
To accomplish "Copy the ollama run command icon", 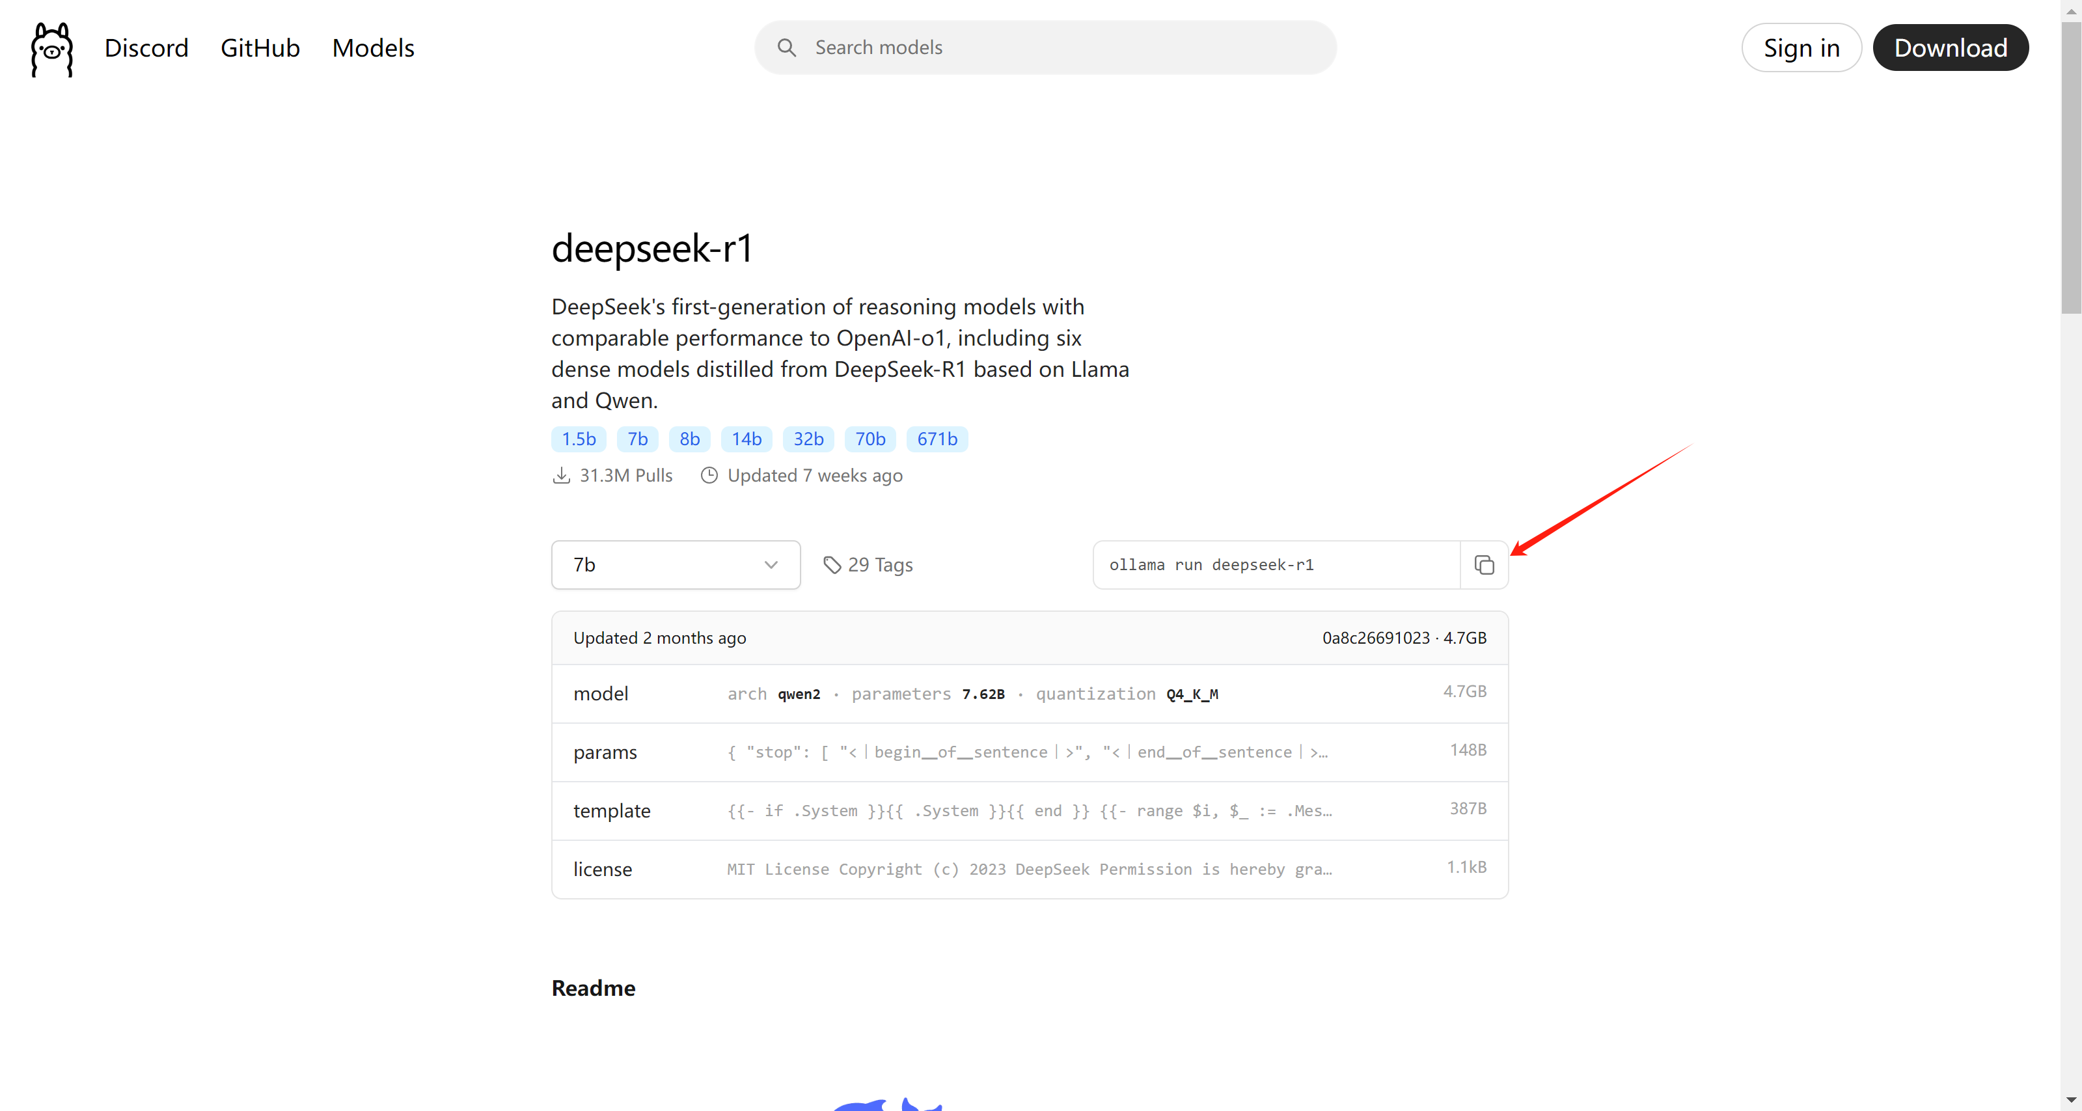I will (x=1484, y=565).
